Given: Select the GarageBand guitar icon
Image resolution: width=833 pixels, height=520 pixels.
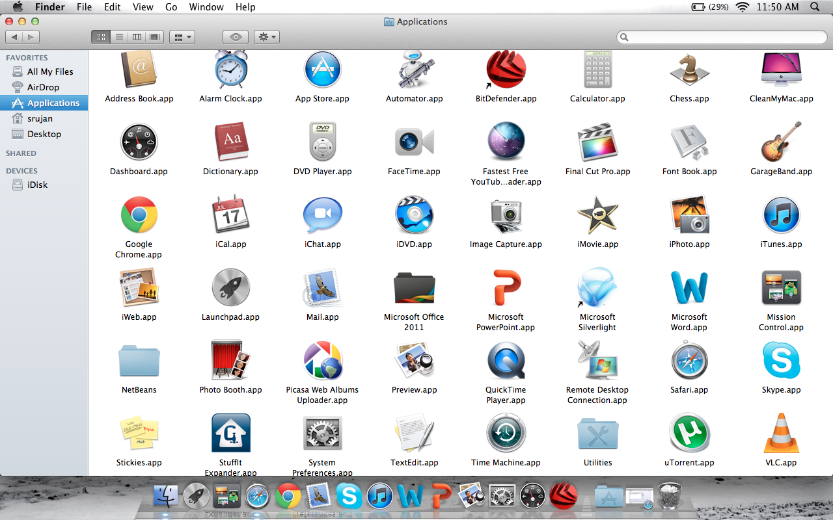Looking at the screenshot, I should pyautogui.click(x=781, y=142).
